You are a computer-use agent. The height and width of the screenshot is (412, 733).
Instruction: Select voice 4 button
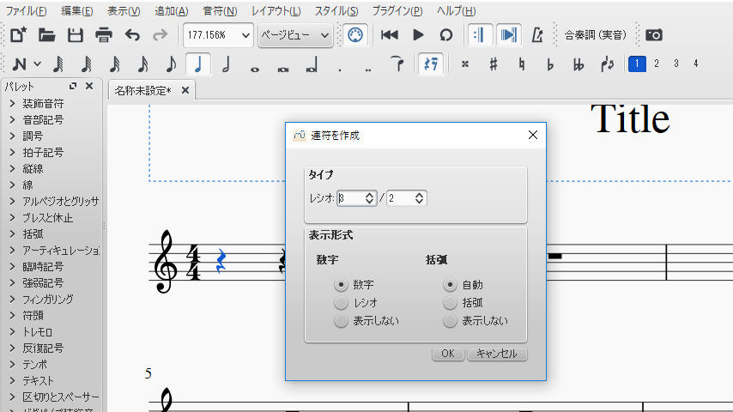coord(695,64)
